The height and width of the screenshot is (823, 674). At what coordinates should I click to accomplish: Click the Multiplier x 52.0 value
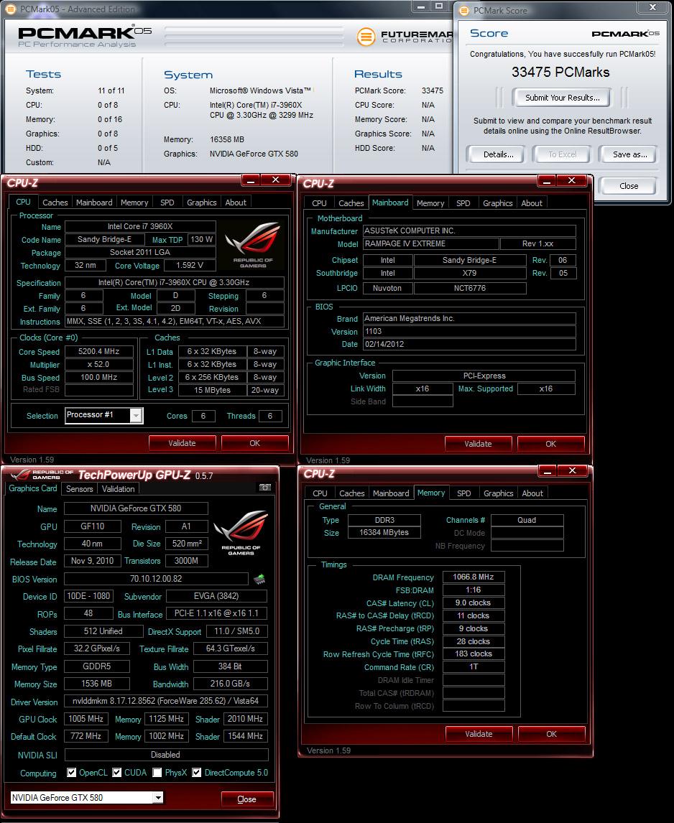click(98, 364)
